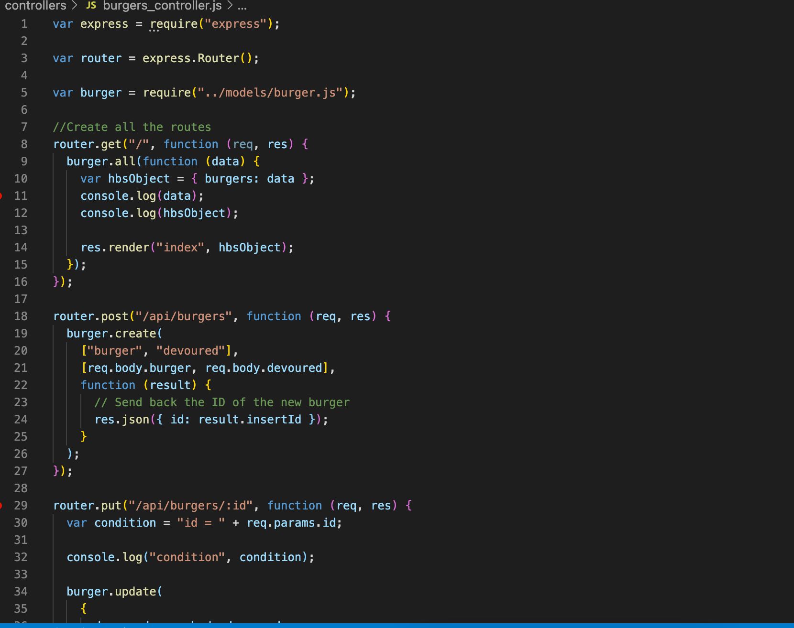Click the "../models/burger.js" path string
Viewport: 794px width, 628px height.
click(x=271, y=93)
